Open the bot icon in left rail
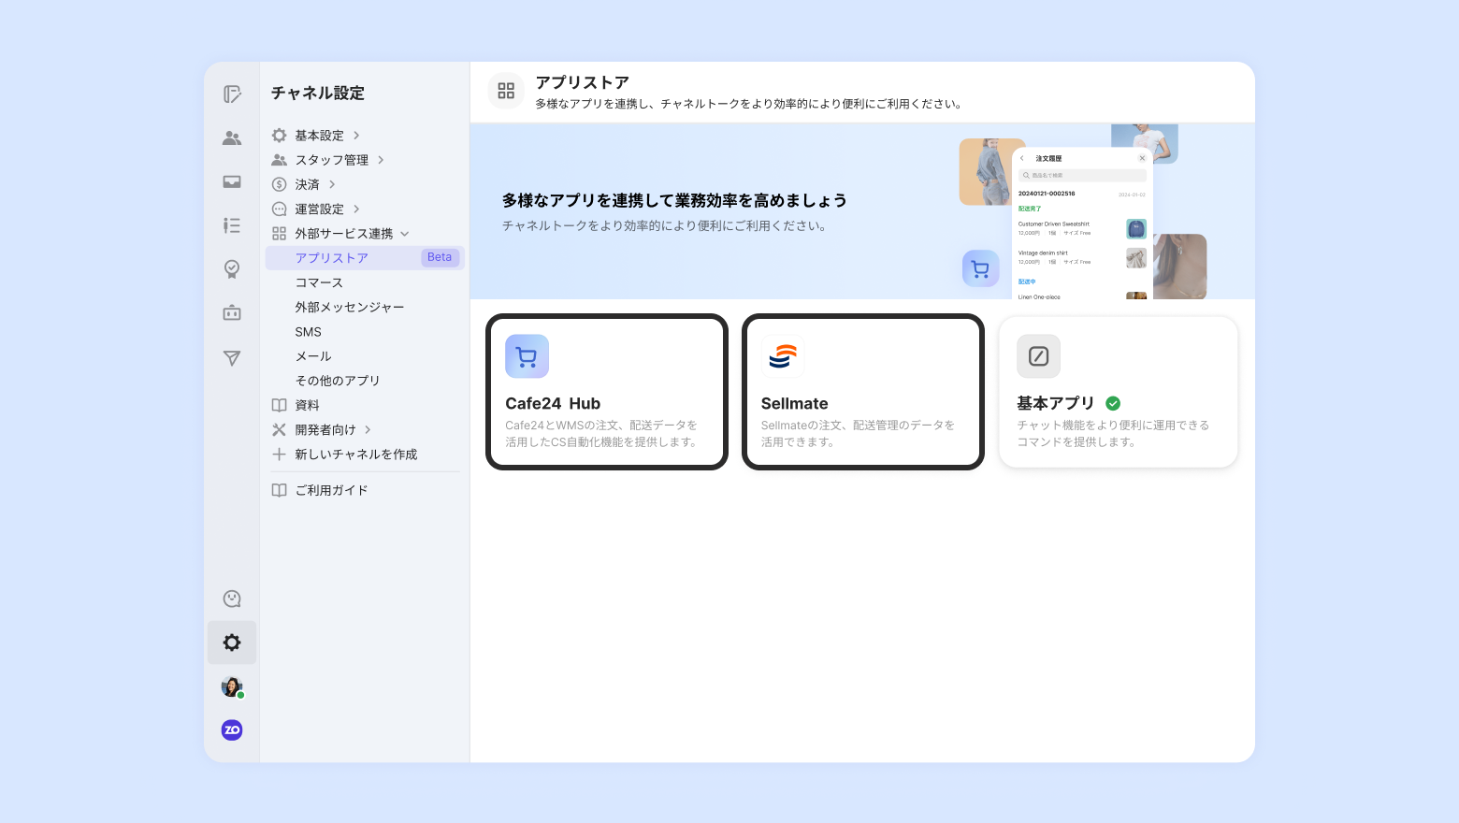Viewport: 1459px width, 823px height. 232,312
